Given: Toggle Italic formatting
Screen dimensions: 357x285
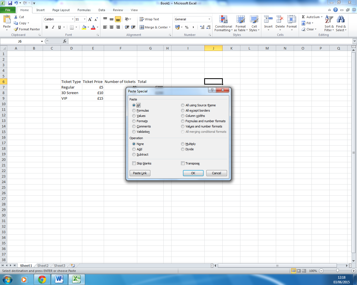Looking at the screenshot, I should (x=53, y=27).
